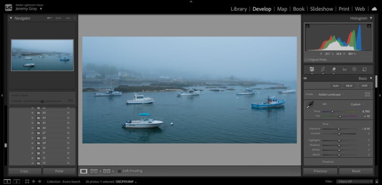Select the Healing eraser tool
Viewport: 382px width, 185px height.
[x=334, y=69]
